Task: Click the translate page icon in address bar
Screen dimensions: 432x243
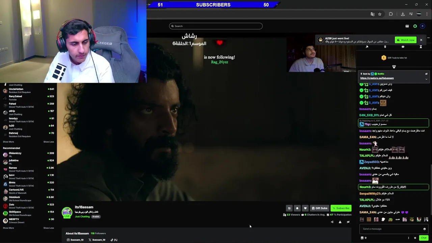Action: tap(373, 14)
